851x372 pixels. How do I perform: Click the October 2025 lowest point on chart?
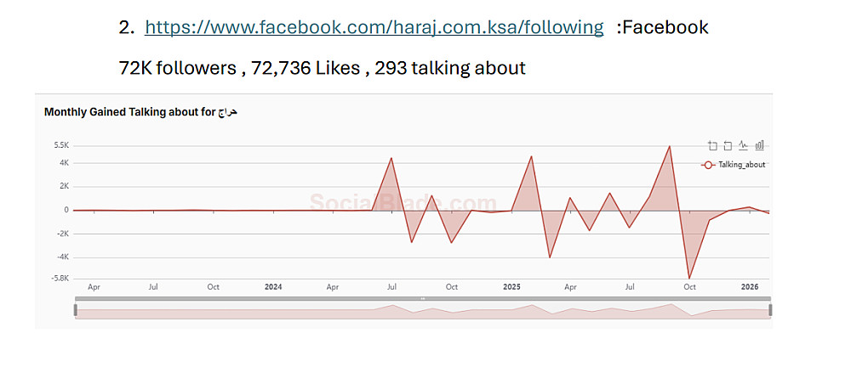[689, 278]
